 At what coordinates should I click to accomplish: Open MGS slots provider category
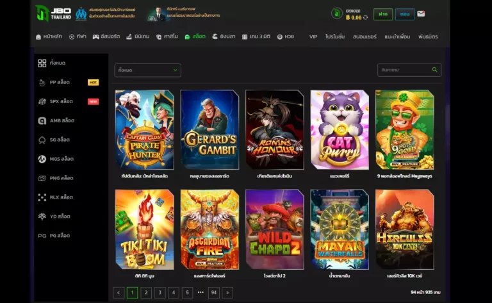61,159
